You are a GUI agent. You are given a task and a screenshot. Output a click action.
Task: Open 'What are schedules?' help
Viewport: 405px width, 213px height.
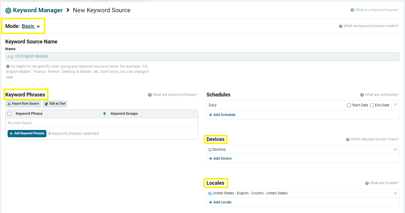(x=379, y=95)
